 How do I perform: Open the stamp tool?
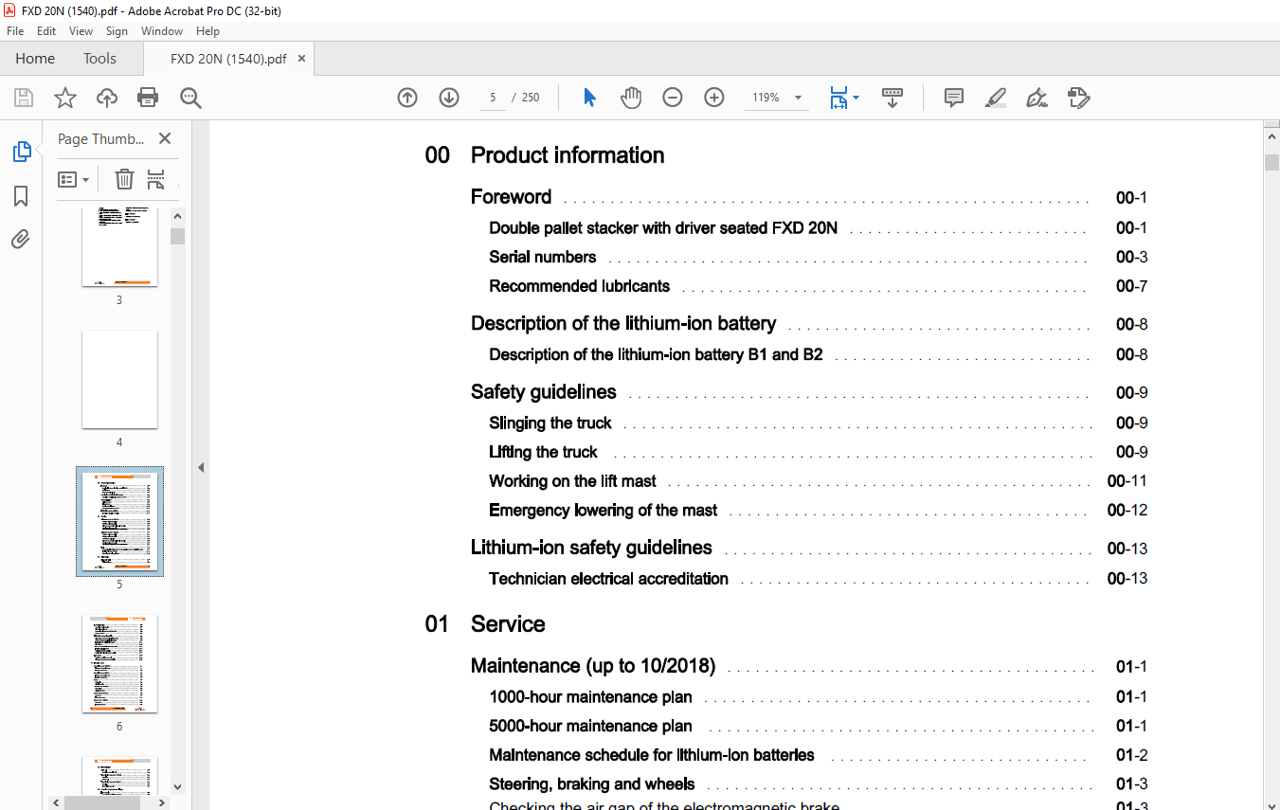1078,98
